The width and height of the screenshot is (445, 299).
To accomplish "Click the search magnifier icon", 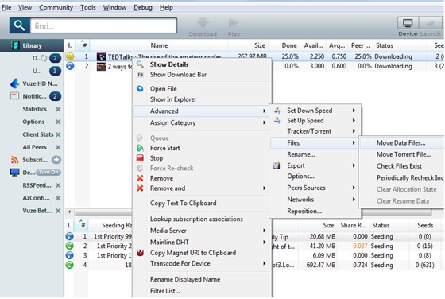I will (19, 25).
